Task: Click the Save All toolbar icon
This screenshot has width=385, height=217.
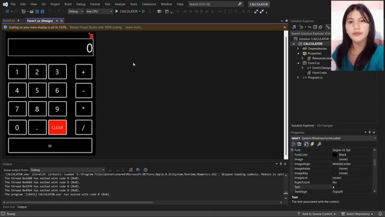Action: click(x=42, y=11)
